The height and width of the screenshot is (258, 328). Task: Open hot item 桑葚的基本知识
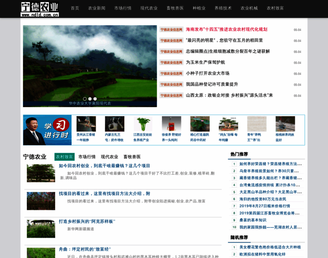pyautogui.click(x=253, y=220)
